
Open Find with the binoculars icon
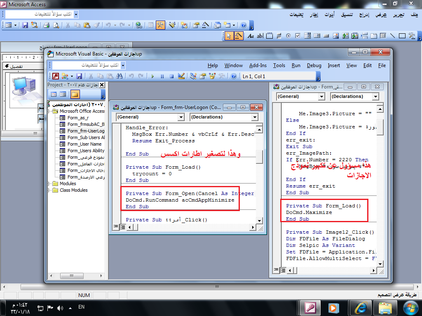coord(119,76)
